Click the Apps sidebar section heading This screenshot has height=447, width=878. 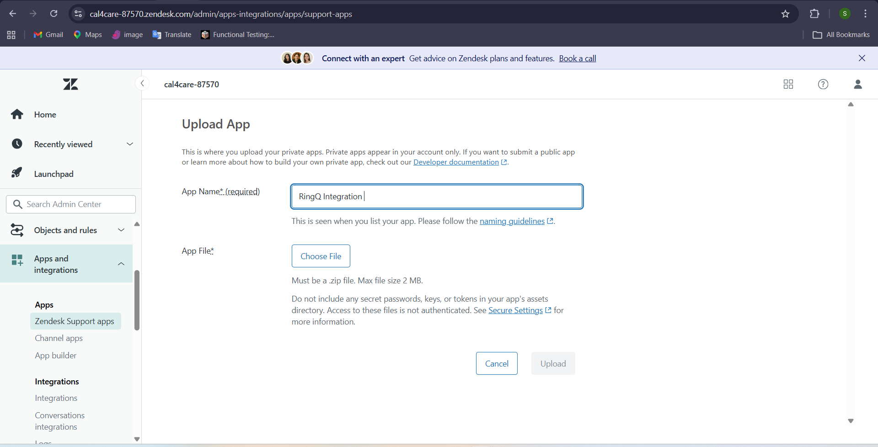(x=44, y=305)
